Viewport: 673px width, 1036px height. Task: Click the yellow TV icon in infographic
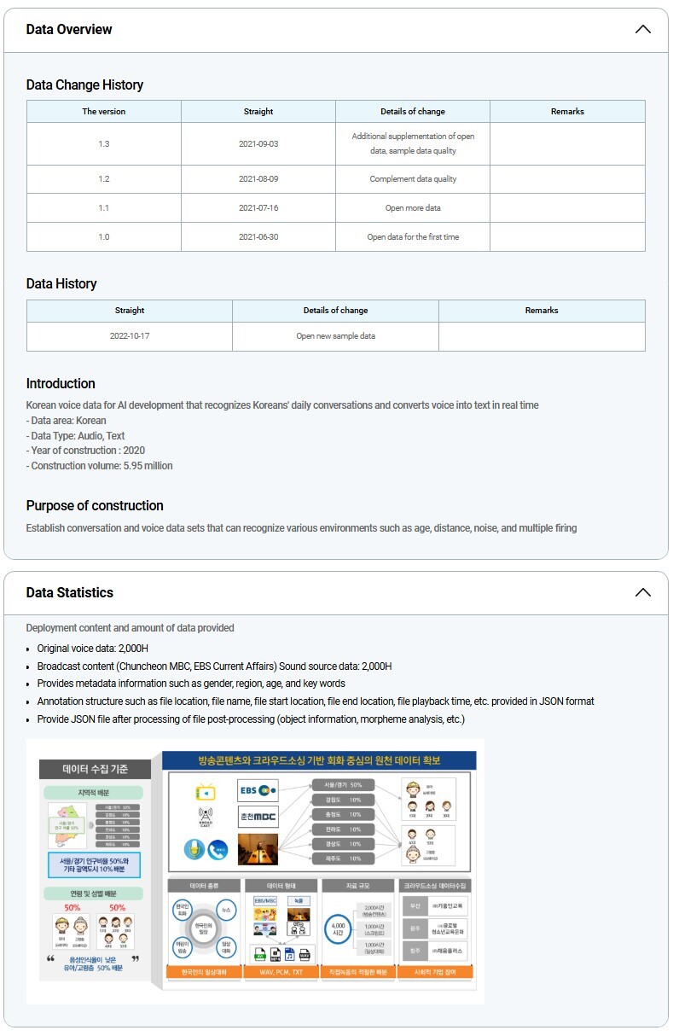(206, 793)
